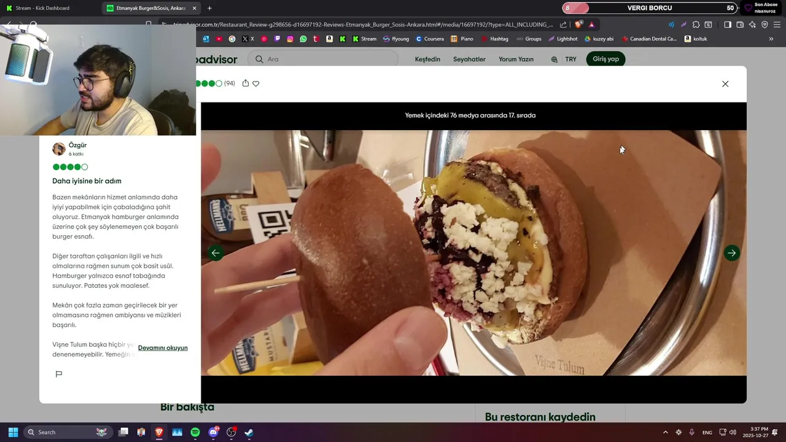Show hidden system tray icons

[x=665, y=432]
